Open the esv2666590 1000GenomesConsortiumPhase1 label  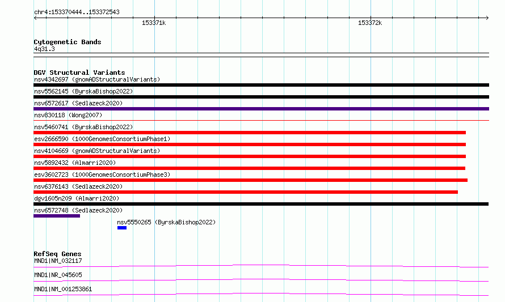pyautogui.click(x=102, y=139)
